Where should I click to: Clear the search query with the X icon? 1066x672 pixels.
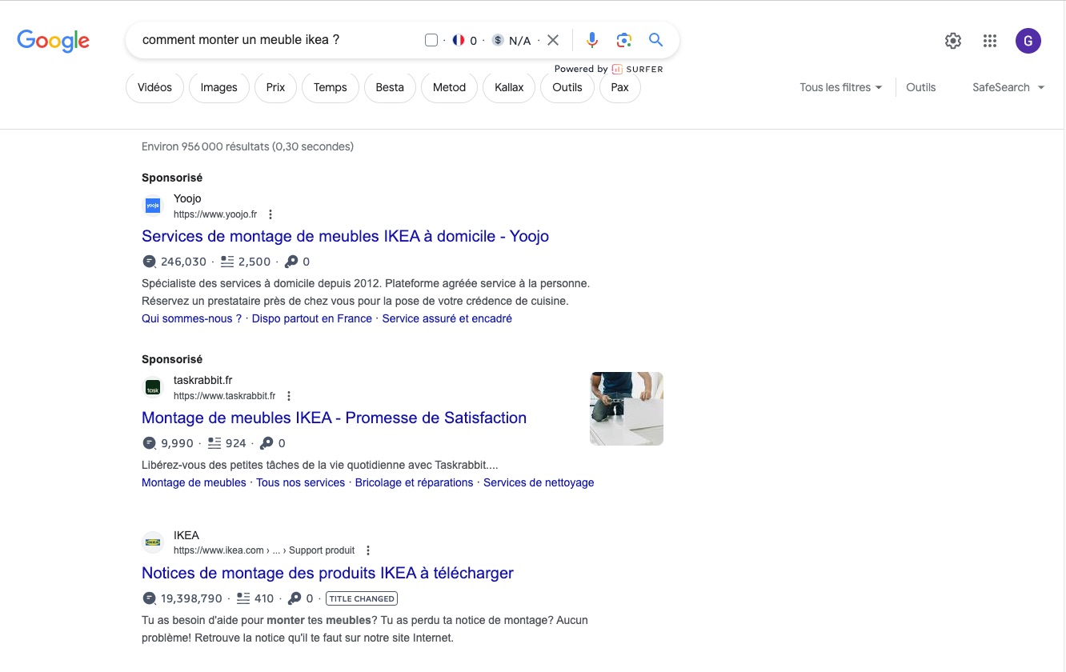click(553, 40)
